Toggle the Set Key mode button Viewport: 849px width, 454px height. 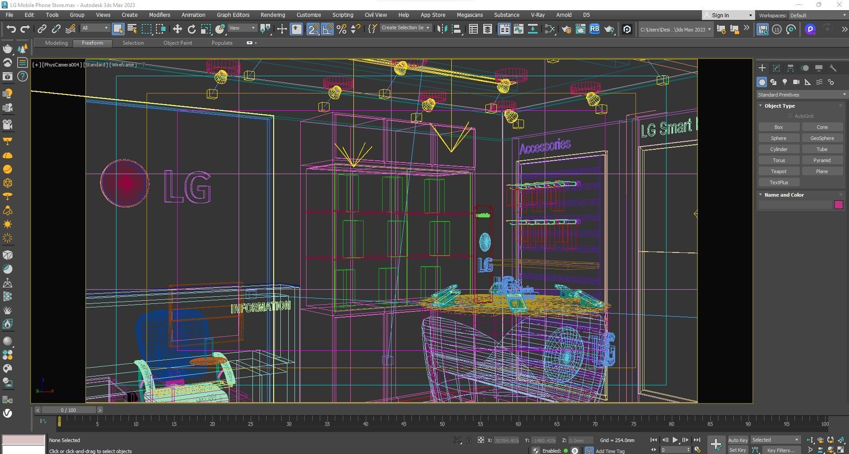point(737,450)
